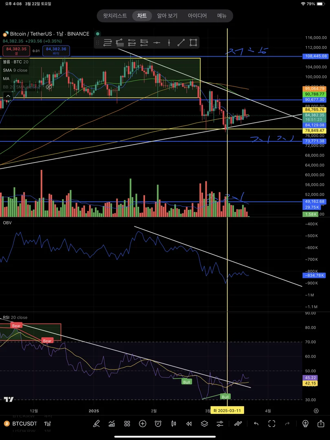Image resolution: width=330 pixels, height=440 pixels.
Task: Open the 메뉴 tab
Action: (222, 16)
